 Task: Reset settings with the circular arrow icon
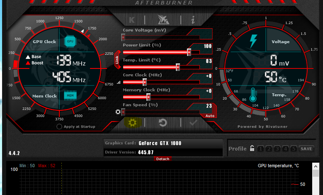pos(163,123)
